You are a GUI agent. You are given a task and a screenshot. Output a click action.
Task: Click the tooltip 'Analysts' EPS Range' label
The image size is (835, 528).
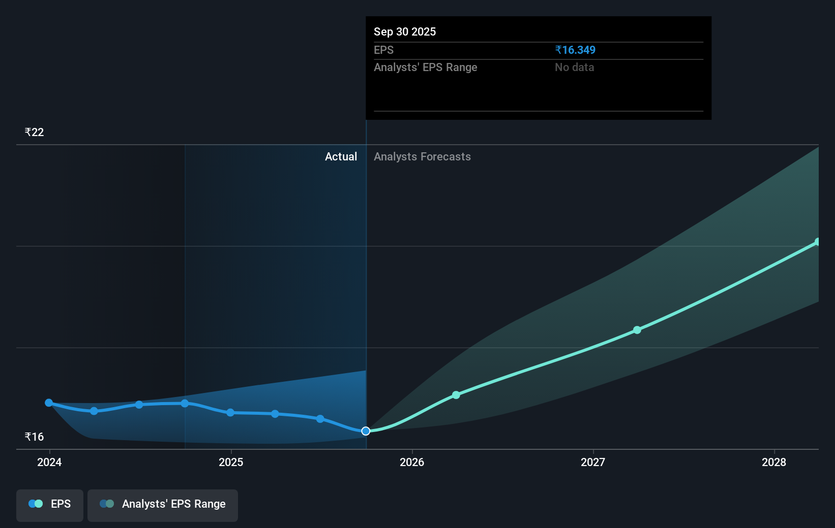tap(426, 68)
